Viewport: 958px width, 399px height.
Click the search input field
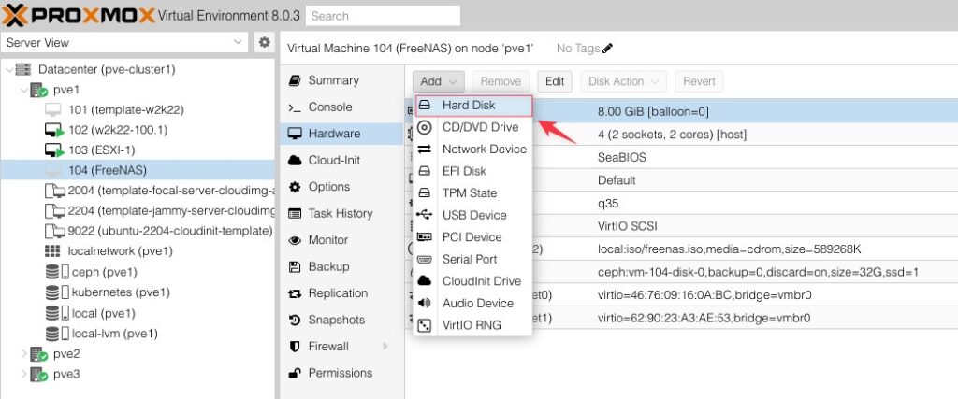pos(383,16)
